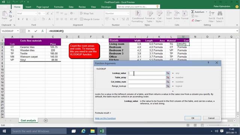Click the Lookup_value input field

pyautogui.click(x=147, y=73)
